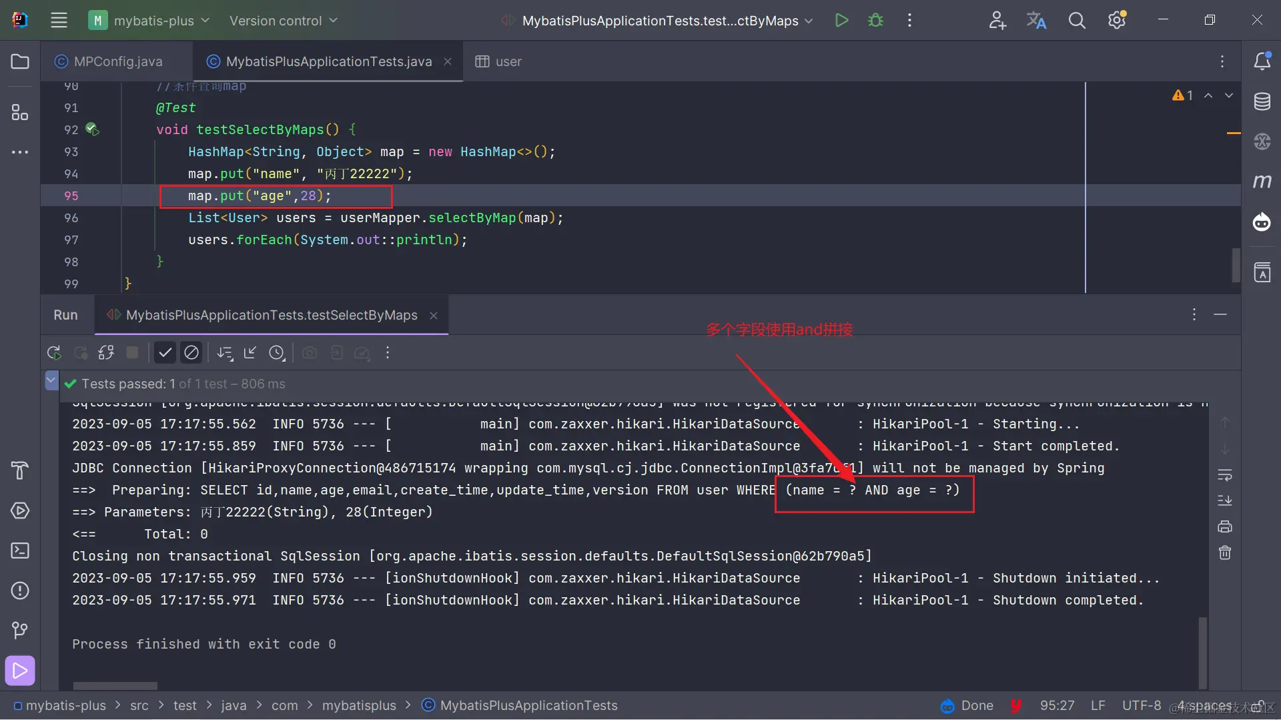Open the run configuration selector dropdown
Image resolution: width=1281 pixels, height=720 pixels.
659,21
